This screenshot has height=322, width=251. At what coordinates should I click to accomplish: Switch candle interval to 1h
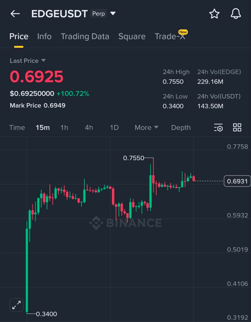[x=64, y=128]
